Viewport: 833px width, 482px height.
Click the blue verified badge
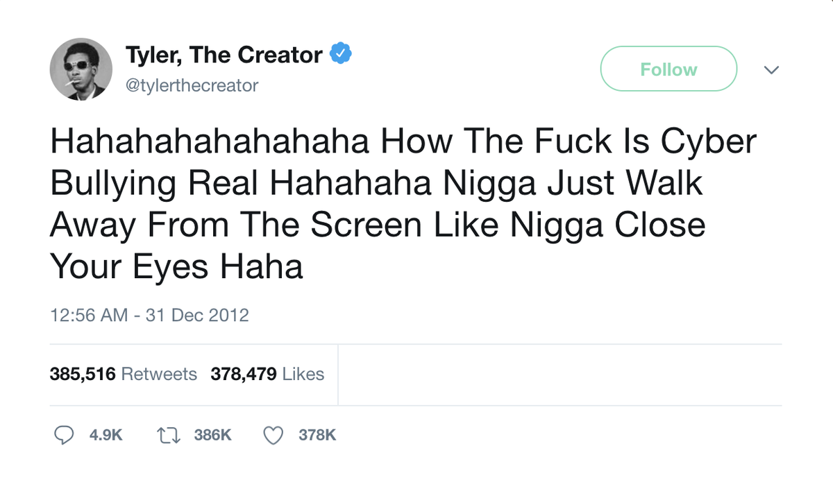click(x=340, y=54)
